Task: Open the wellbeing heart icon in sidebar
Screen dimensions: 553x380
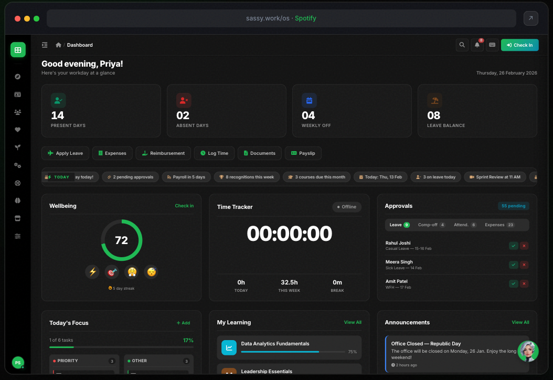Action: click(18, 130)
